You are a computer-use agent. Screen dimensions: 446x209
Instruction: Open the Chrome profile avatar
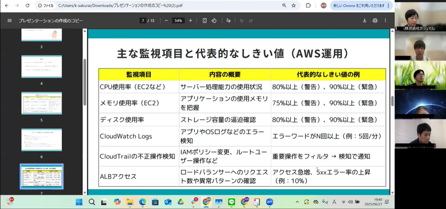(x=324, y=5)
